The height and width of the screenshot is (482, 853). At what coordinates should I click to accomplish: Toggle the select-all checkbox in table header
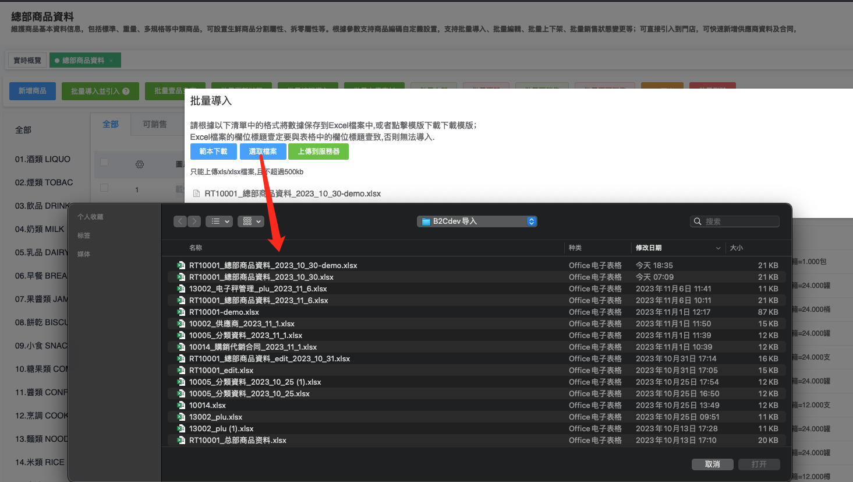tap(104, 162)
